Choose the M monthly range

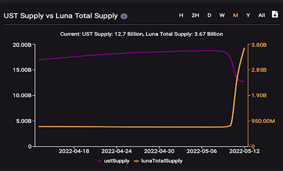(x=235, y=15)
